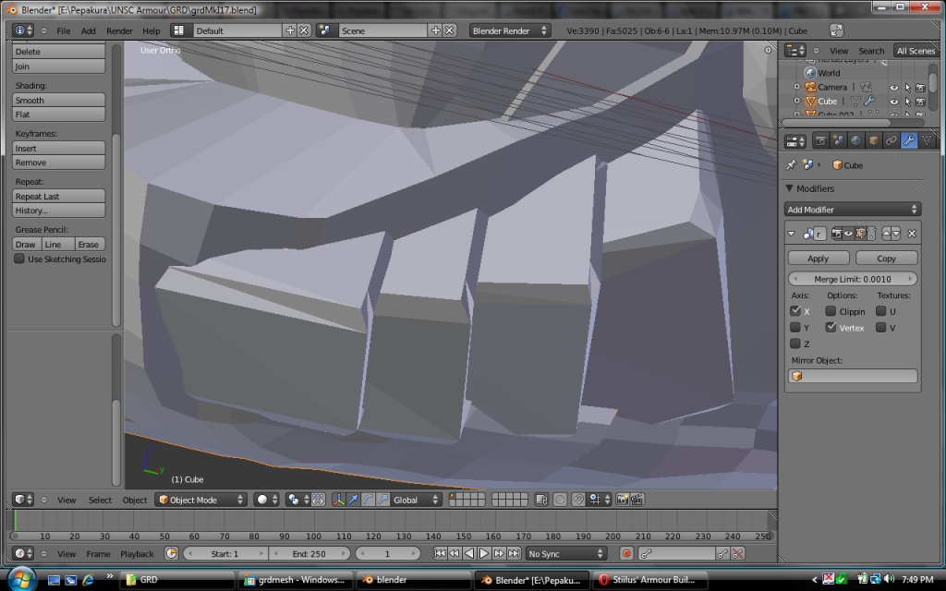Click Blender info editor type icon
The width and height of the screenshot is (946, 591).
coord(23,30)
